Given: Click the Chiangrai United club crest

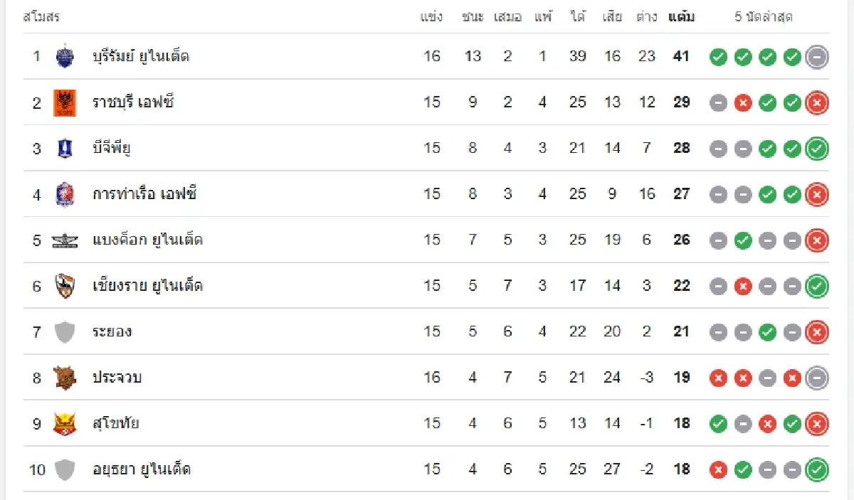Looking at the screenshot, I should (x=65, y=286).
